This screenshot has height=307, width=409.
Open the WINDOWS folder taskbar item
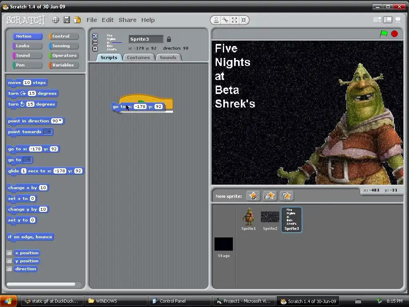(116, 301)
